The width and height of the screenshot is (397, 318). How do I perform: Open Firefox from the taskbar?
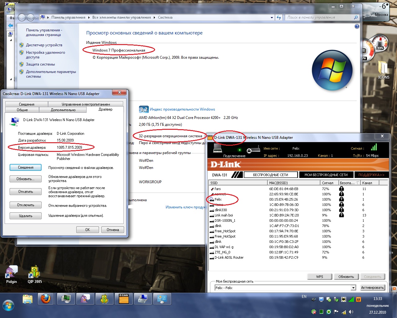pyautogui.click(x=46, y=299)
